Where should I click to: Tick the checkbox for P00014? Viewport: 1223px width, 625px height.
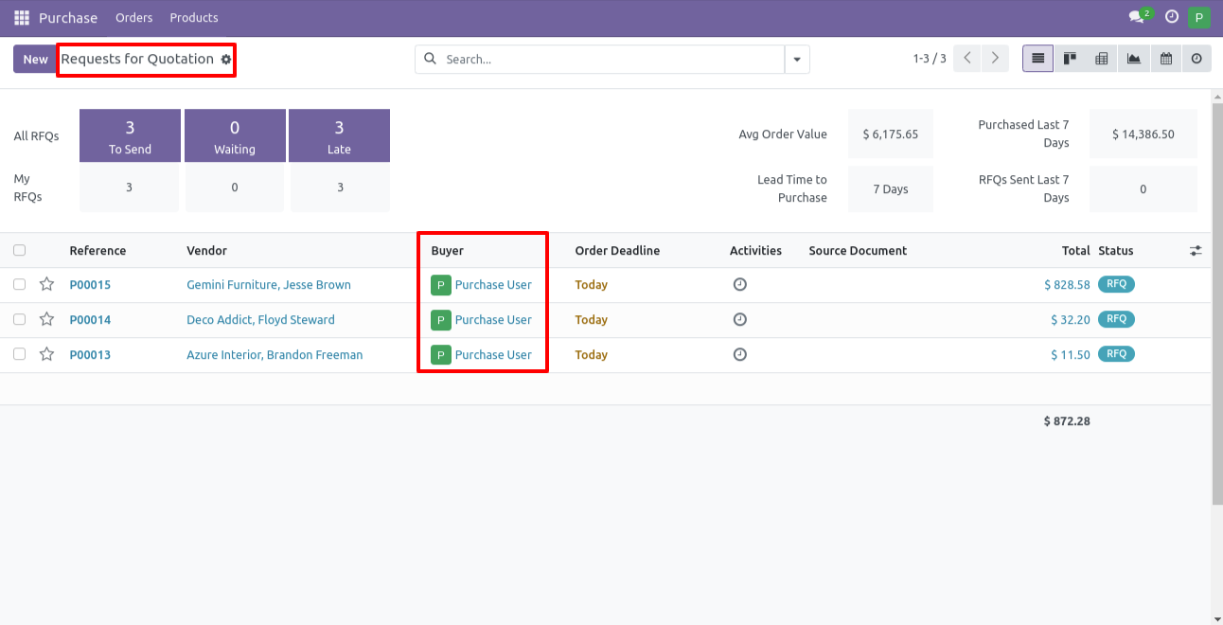click(x=19, y=319)
